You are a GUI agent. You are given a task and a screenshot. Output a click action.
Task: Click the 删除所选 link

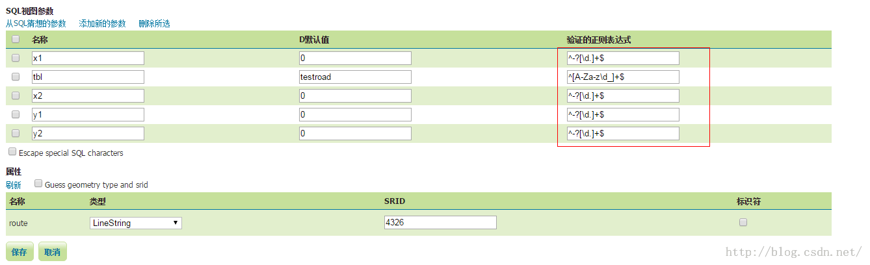154,23
